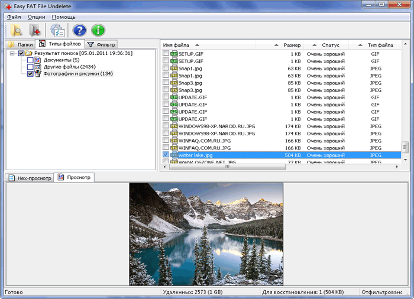Click the blue question mark help icon
This screenshot has height=299, width=414.
[79, 31]
